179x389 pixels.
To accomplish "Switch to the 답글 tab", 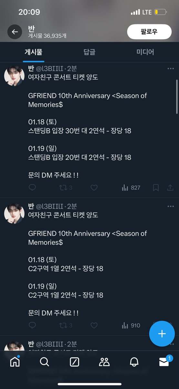I will (89, 52).
